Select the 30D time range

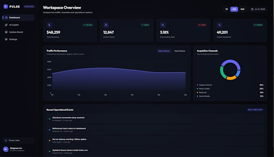(234, 9)
